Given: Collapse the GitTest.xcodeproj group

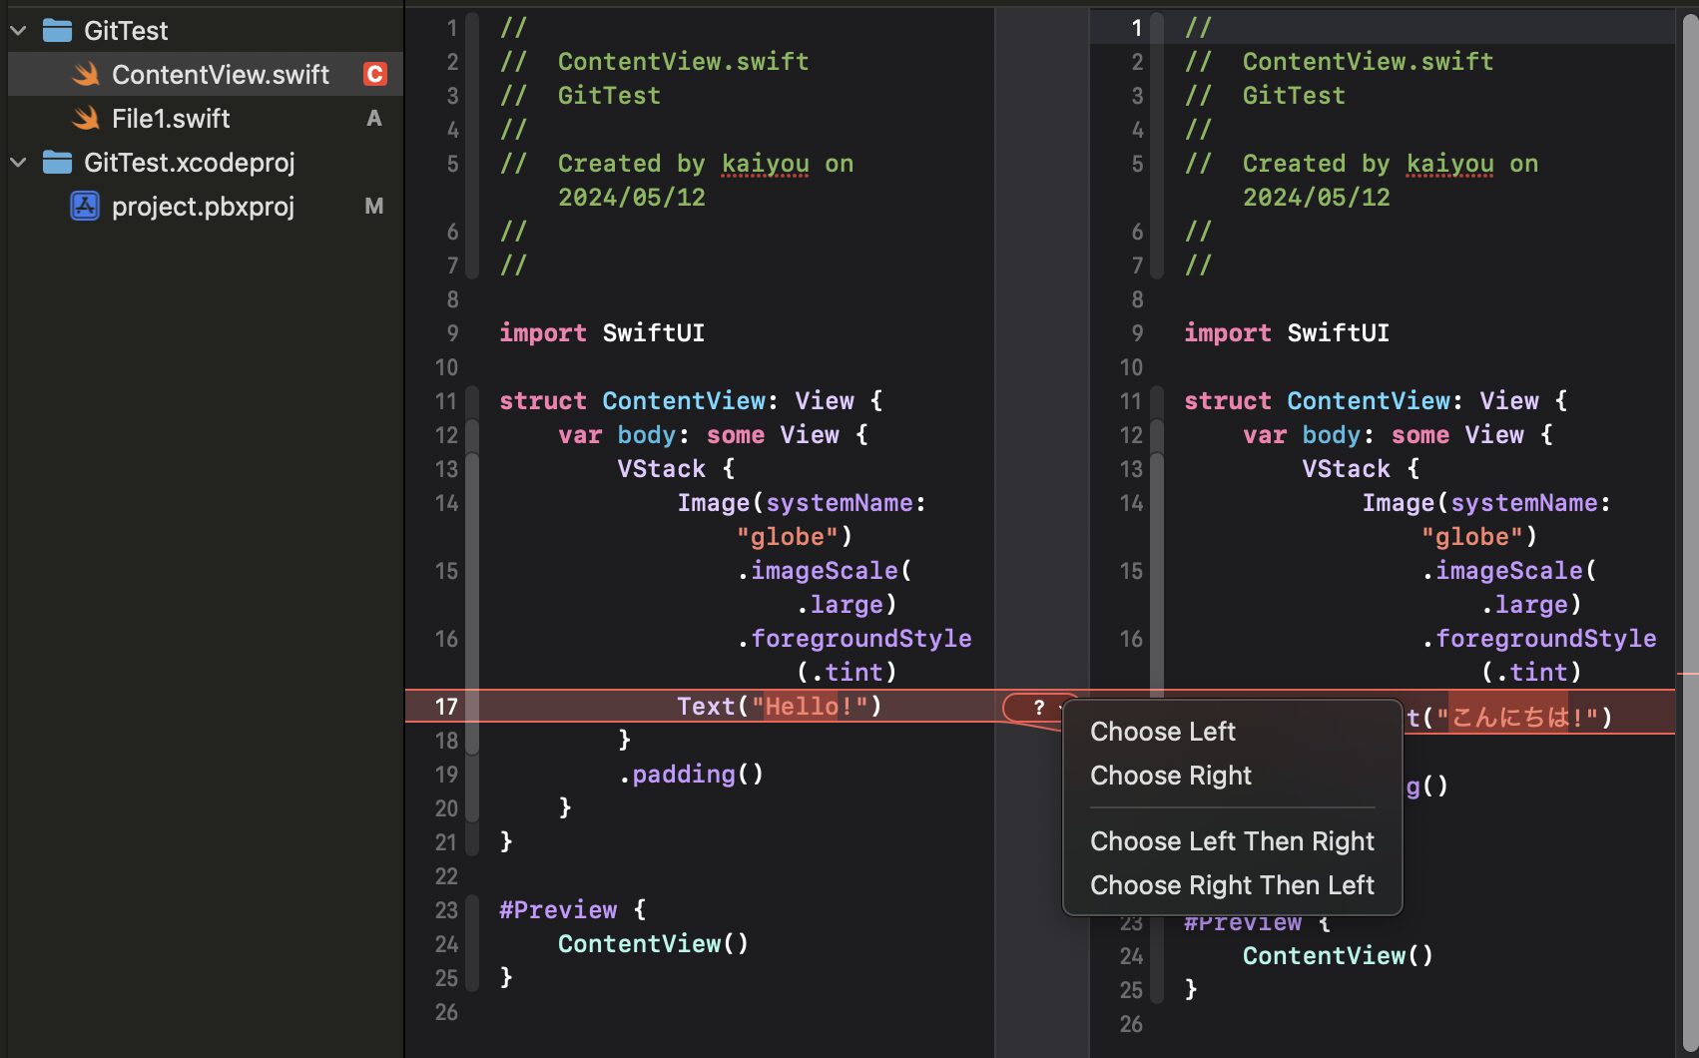Looking at the screenshot, I should tap(16, 162).
